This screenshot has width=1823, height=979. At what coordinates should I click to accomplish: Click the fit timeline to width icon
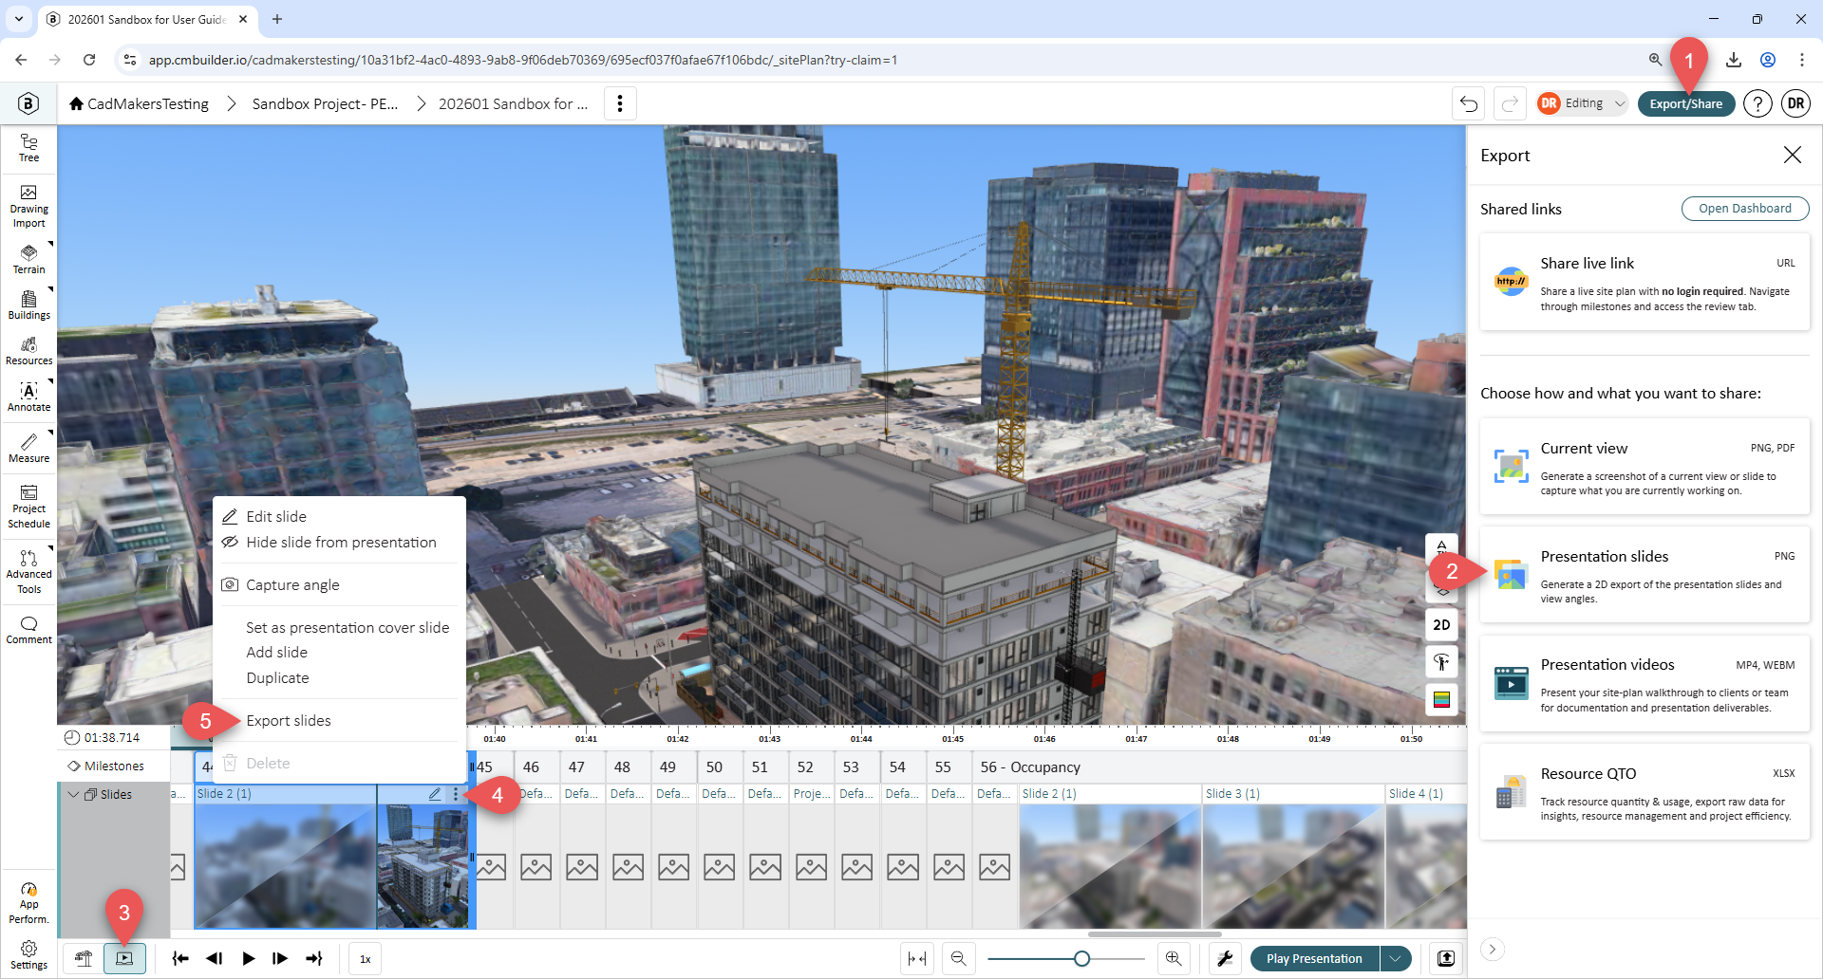pyautogui.click(x=917, y=958)
